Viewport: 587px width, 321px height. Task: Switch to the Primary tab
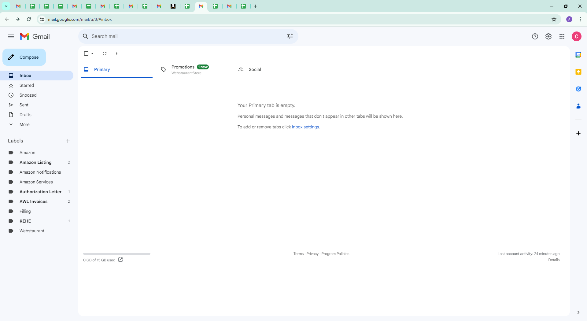click(116, 69)
